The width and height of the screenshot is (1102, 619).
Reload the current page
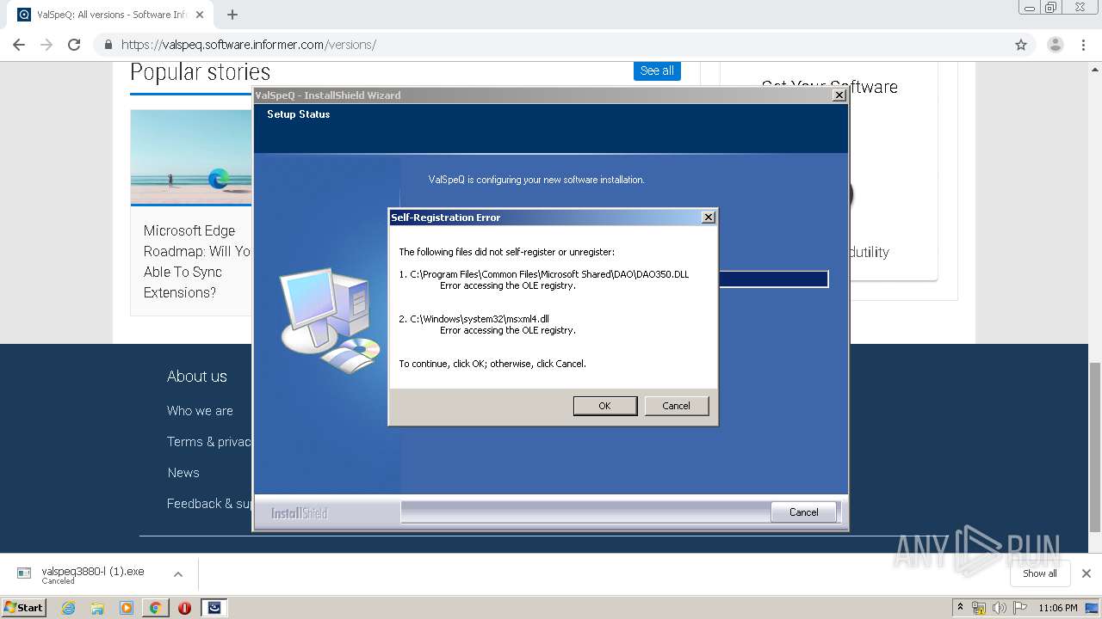pos(74,45)
